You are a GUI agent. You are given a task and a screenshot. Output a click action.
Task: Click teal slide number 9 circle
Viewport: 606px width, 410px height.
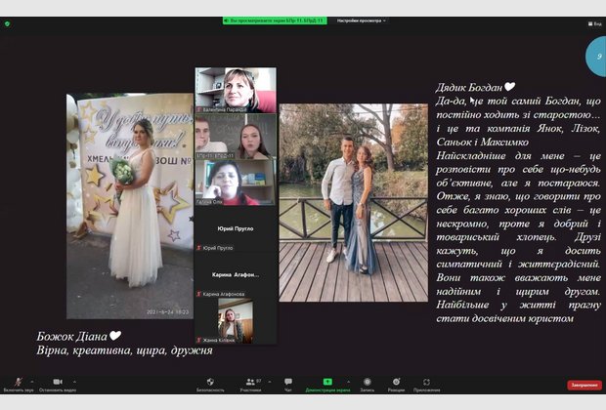596,58
